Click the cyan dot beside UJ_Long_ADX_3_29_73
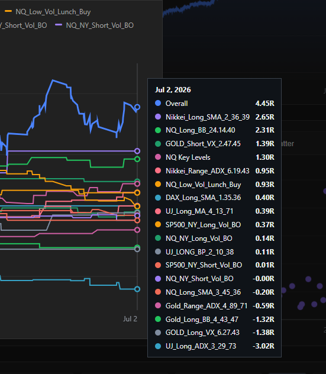Viewport: 326px width, 374px height. [x=158, y=346]
